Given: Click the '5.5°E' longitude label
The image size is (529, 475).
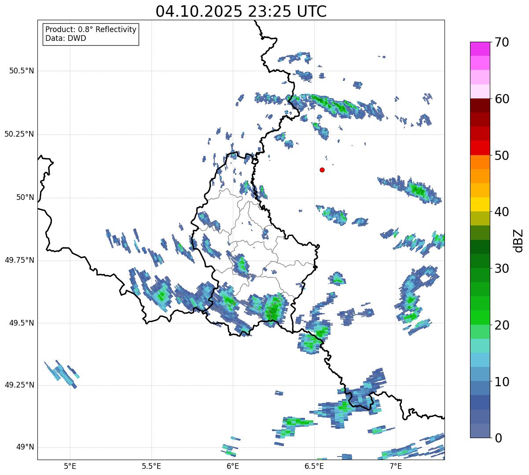Looking at the screenshot, I should click(x=151, y=466).
